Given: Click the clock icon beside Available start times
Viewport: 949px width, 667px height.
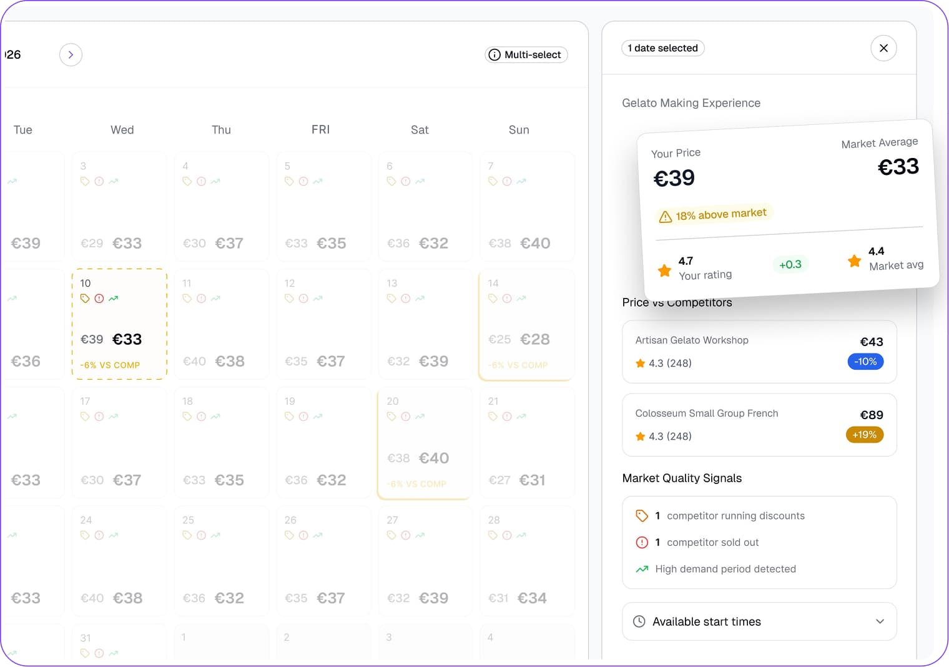Looking at the screenshot, I should point(639,621).
